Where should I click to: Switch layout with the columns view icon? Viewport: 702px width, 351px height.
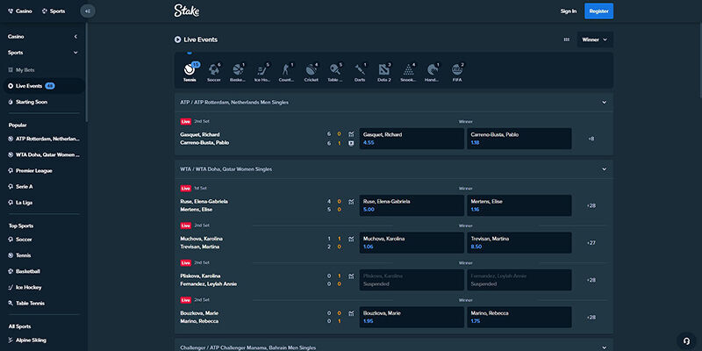[x=566, y=39]
